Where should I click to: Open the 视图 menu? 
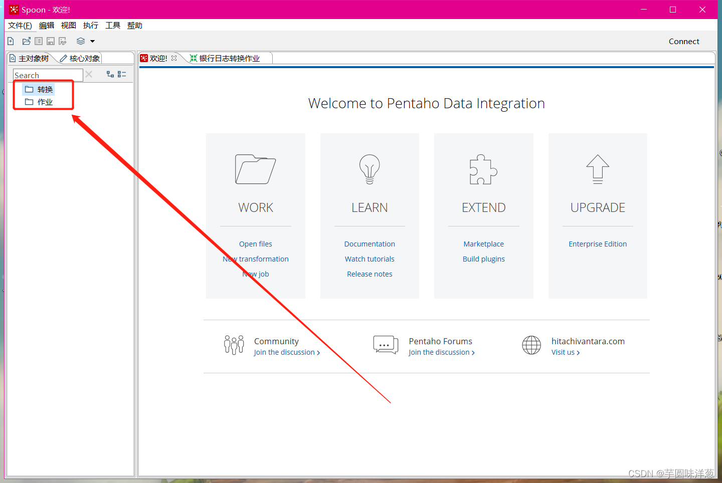(x=69, y=26)
